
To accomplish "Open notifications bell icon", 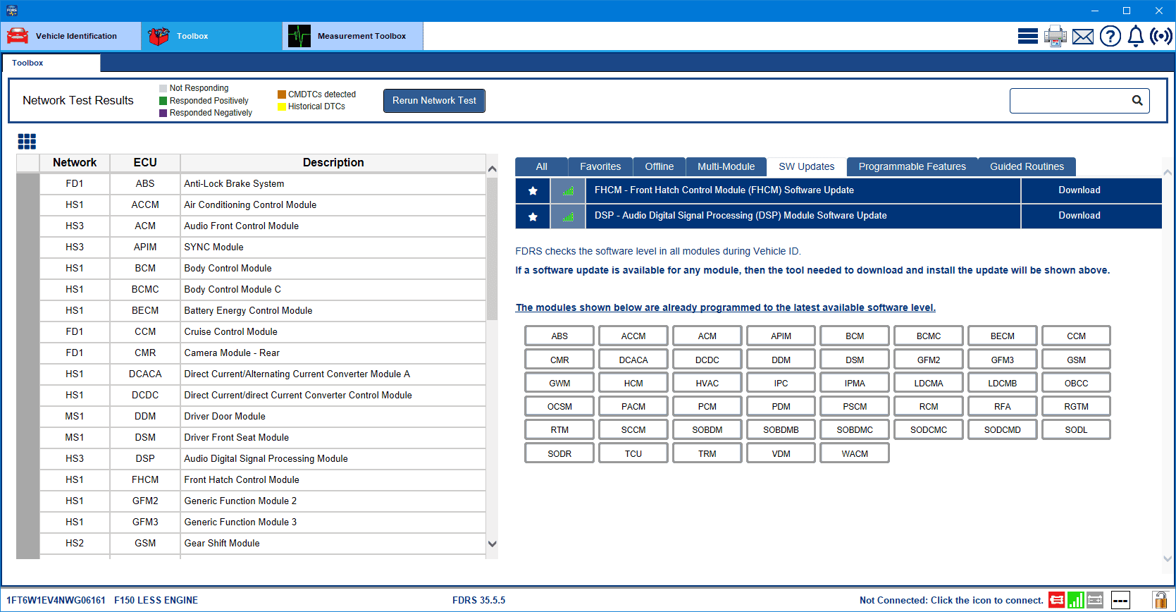I will tap(1135, 36).
